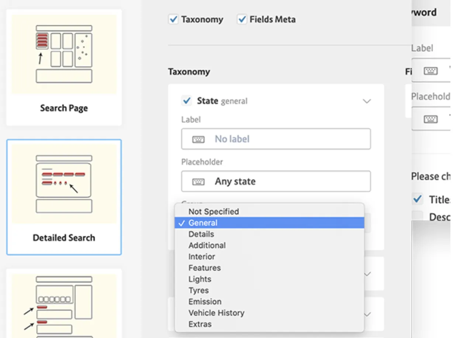This screenshot has width=453, height=338.
Task: Select Emission in the group dropdown
Action: [269, 301]
